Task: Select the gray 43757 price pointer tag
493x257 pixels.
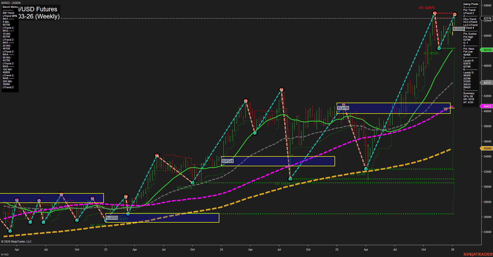Action: tap(486, 83)
